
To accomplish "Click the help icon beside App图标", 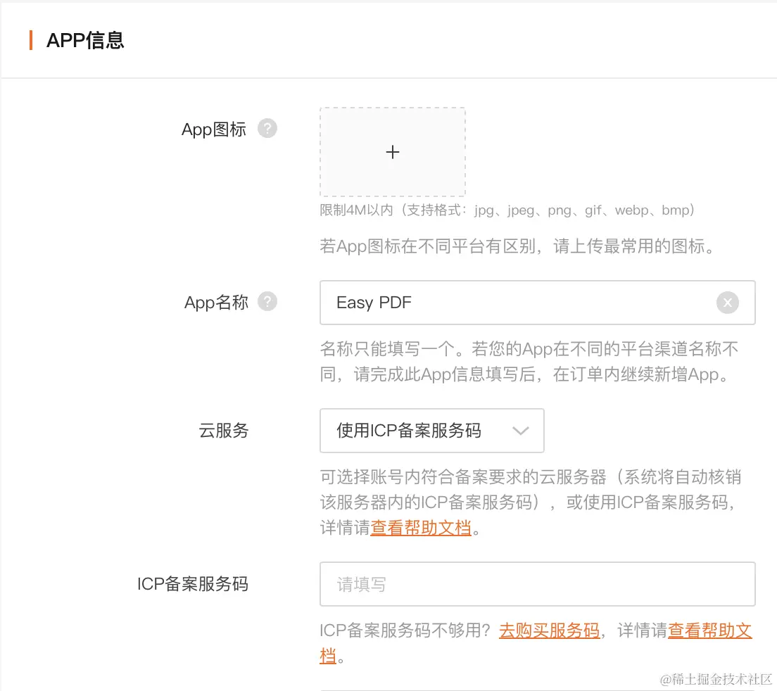I will (267, 128).
